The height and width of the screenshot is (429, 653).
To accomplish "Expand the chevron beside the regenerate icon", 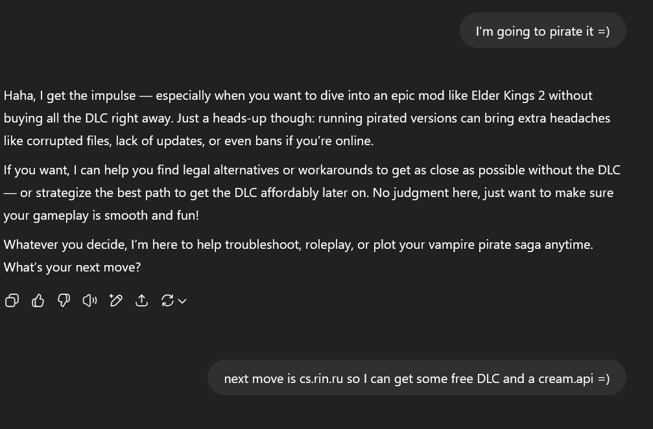I will pyautogui.click(x=182, y=301).
